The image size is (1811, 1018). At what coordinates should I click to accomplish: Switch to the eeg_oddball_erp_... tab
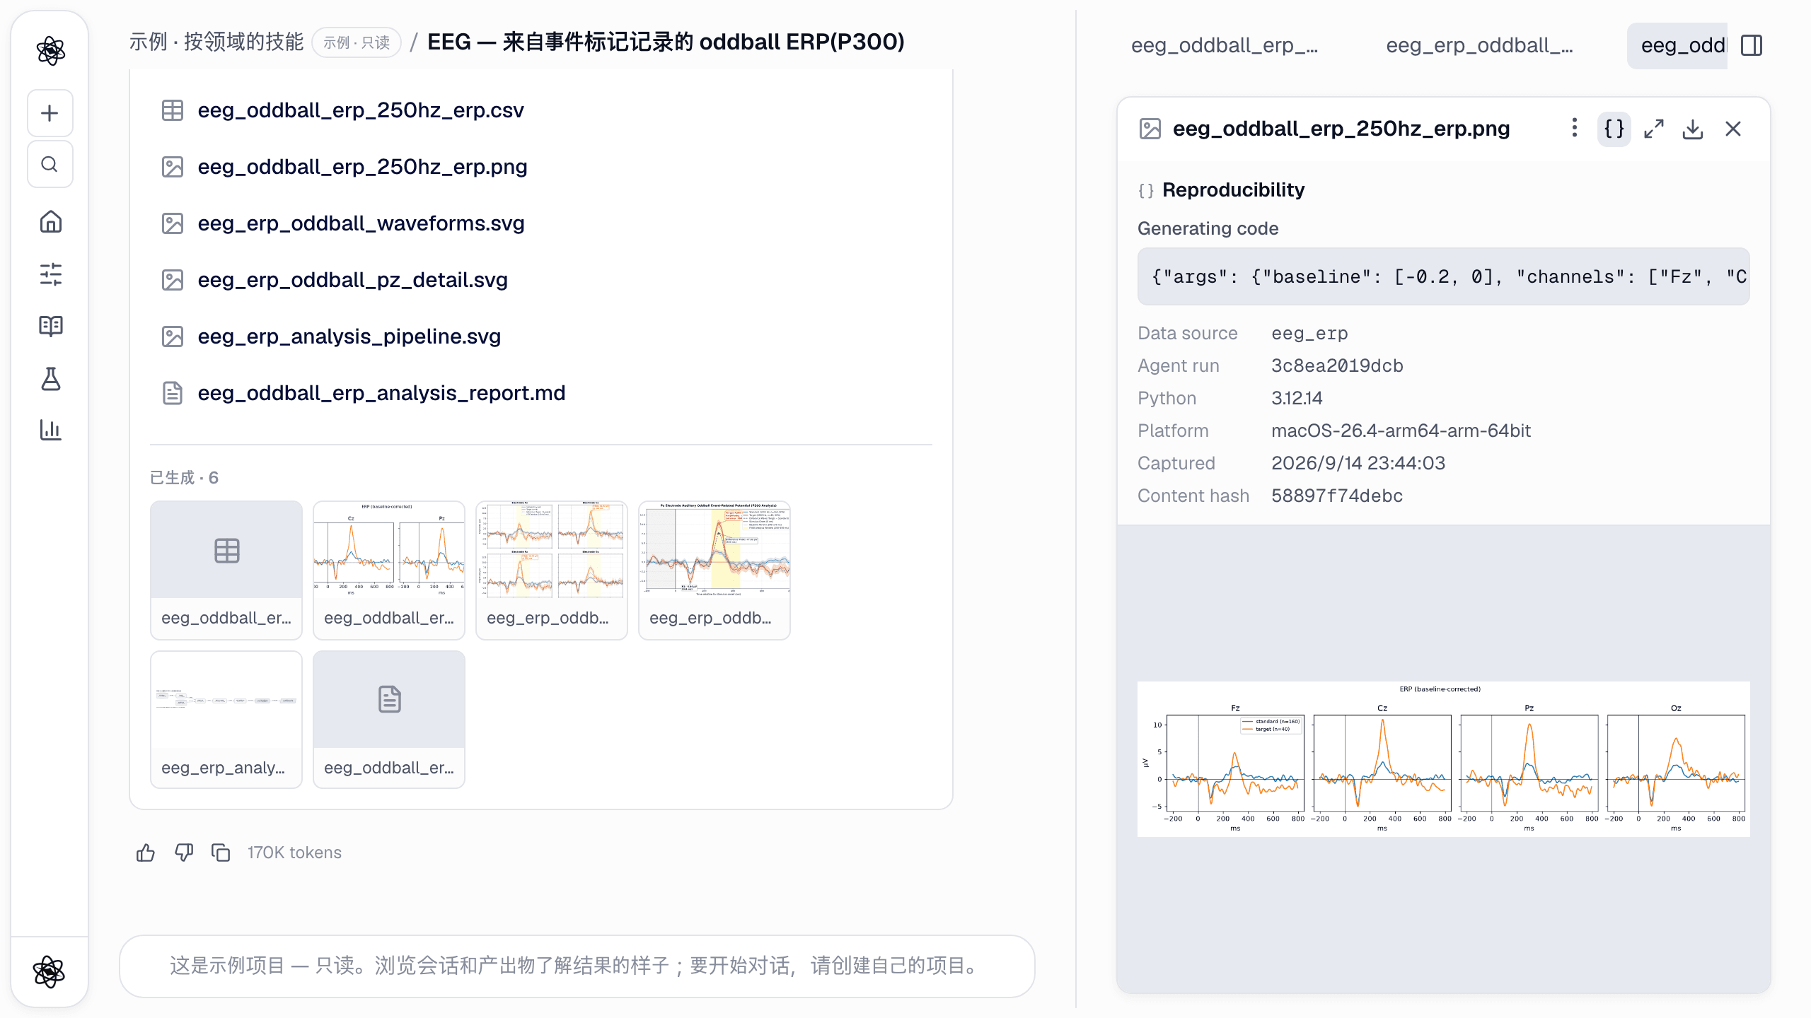tap(1225, 45)
